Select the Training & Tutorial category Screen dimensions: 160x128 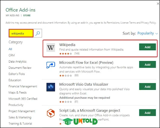pos(20,124)
